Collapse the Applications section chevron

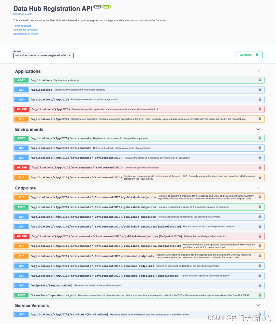[258, 71]
